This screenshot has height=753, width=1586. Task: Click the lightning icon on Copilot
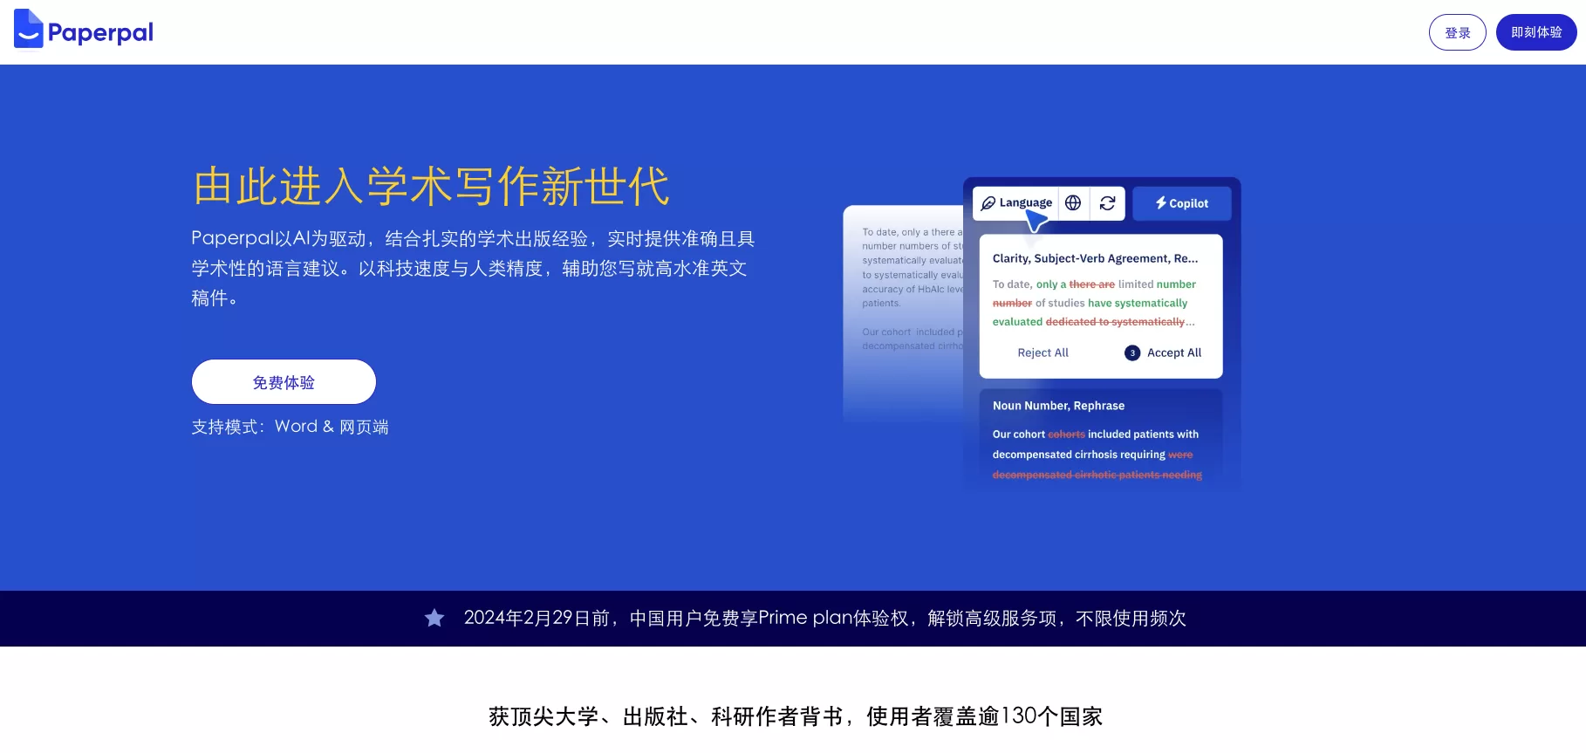pos(1161,203)
